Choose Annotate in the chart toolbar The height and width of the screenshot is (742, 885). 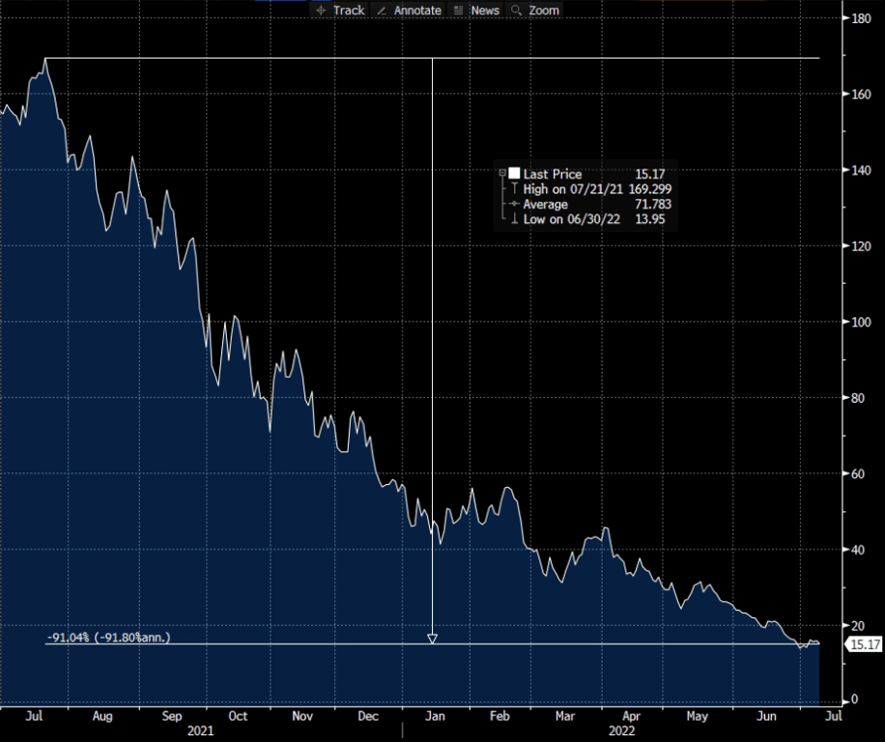(417, 11)
